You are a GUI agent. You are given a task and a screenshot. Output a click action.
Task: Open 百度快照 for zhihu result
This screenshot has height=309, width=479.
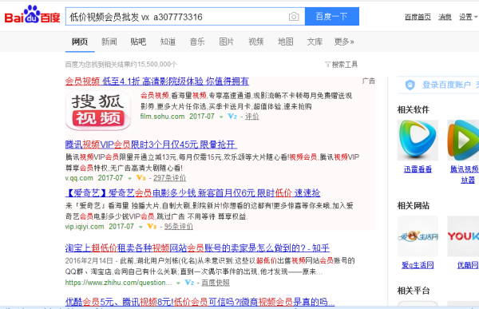point(216,283)
